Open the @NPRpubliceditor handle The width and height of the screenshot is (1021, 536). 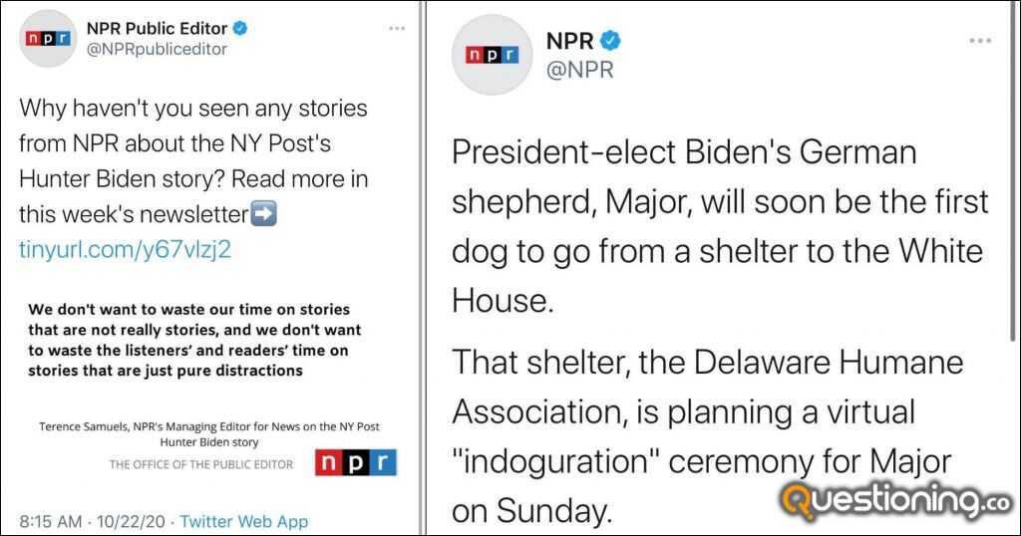pyautogui.click(x=157, y=50)
